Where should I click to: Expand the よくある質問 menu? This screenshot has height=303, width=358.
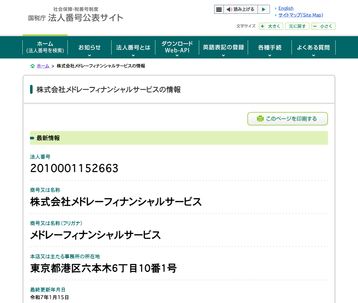314,47
